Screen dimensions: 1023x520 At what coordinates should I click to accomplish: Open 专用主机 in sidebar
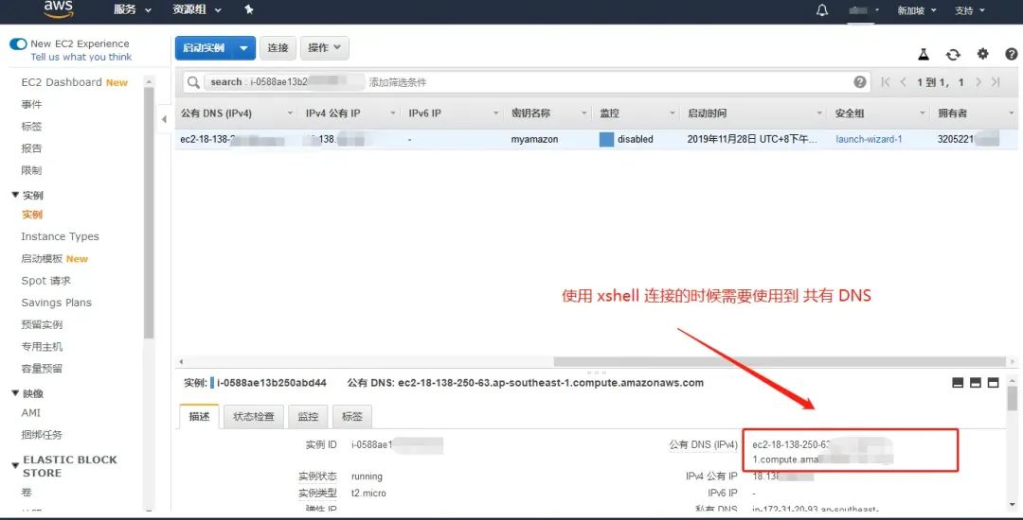[42, 347]
